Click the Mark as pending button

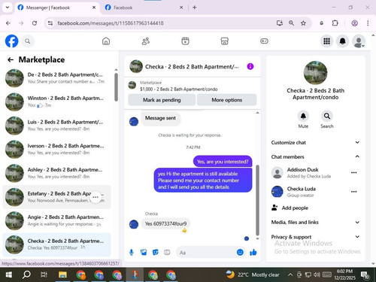(x=162, y=100)
